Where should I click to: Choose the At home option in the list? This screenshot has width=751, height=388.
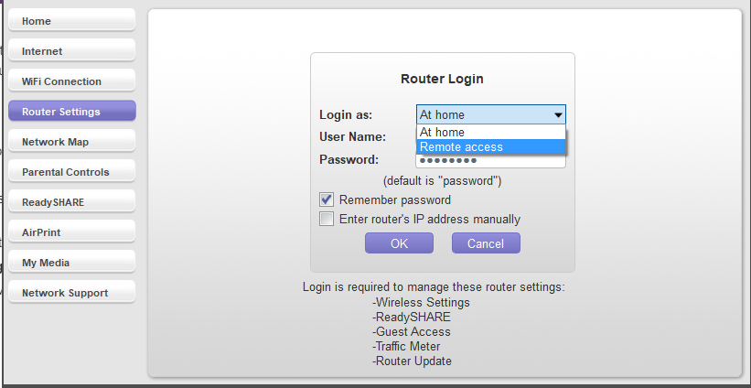491,132
